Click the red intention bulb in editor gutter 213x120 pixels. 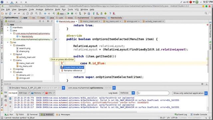62,63
